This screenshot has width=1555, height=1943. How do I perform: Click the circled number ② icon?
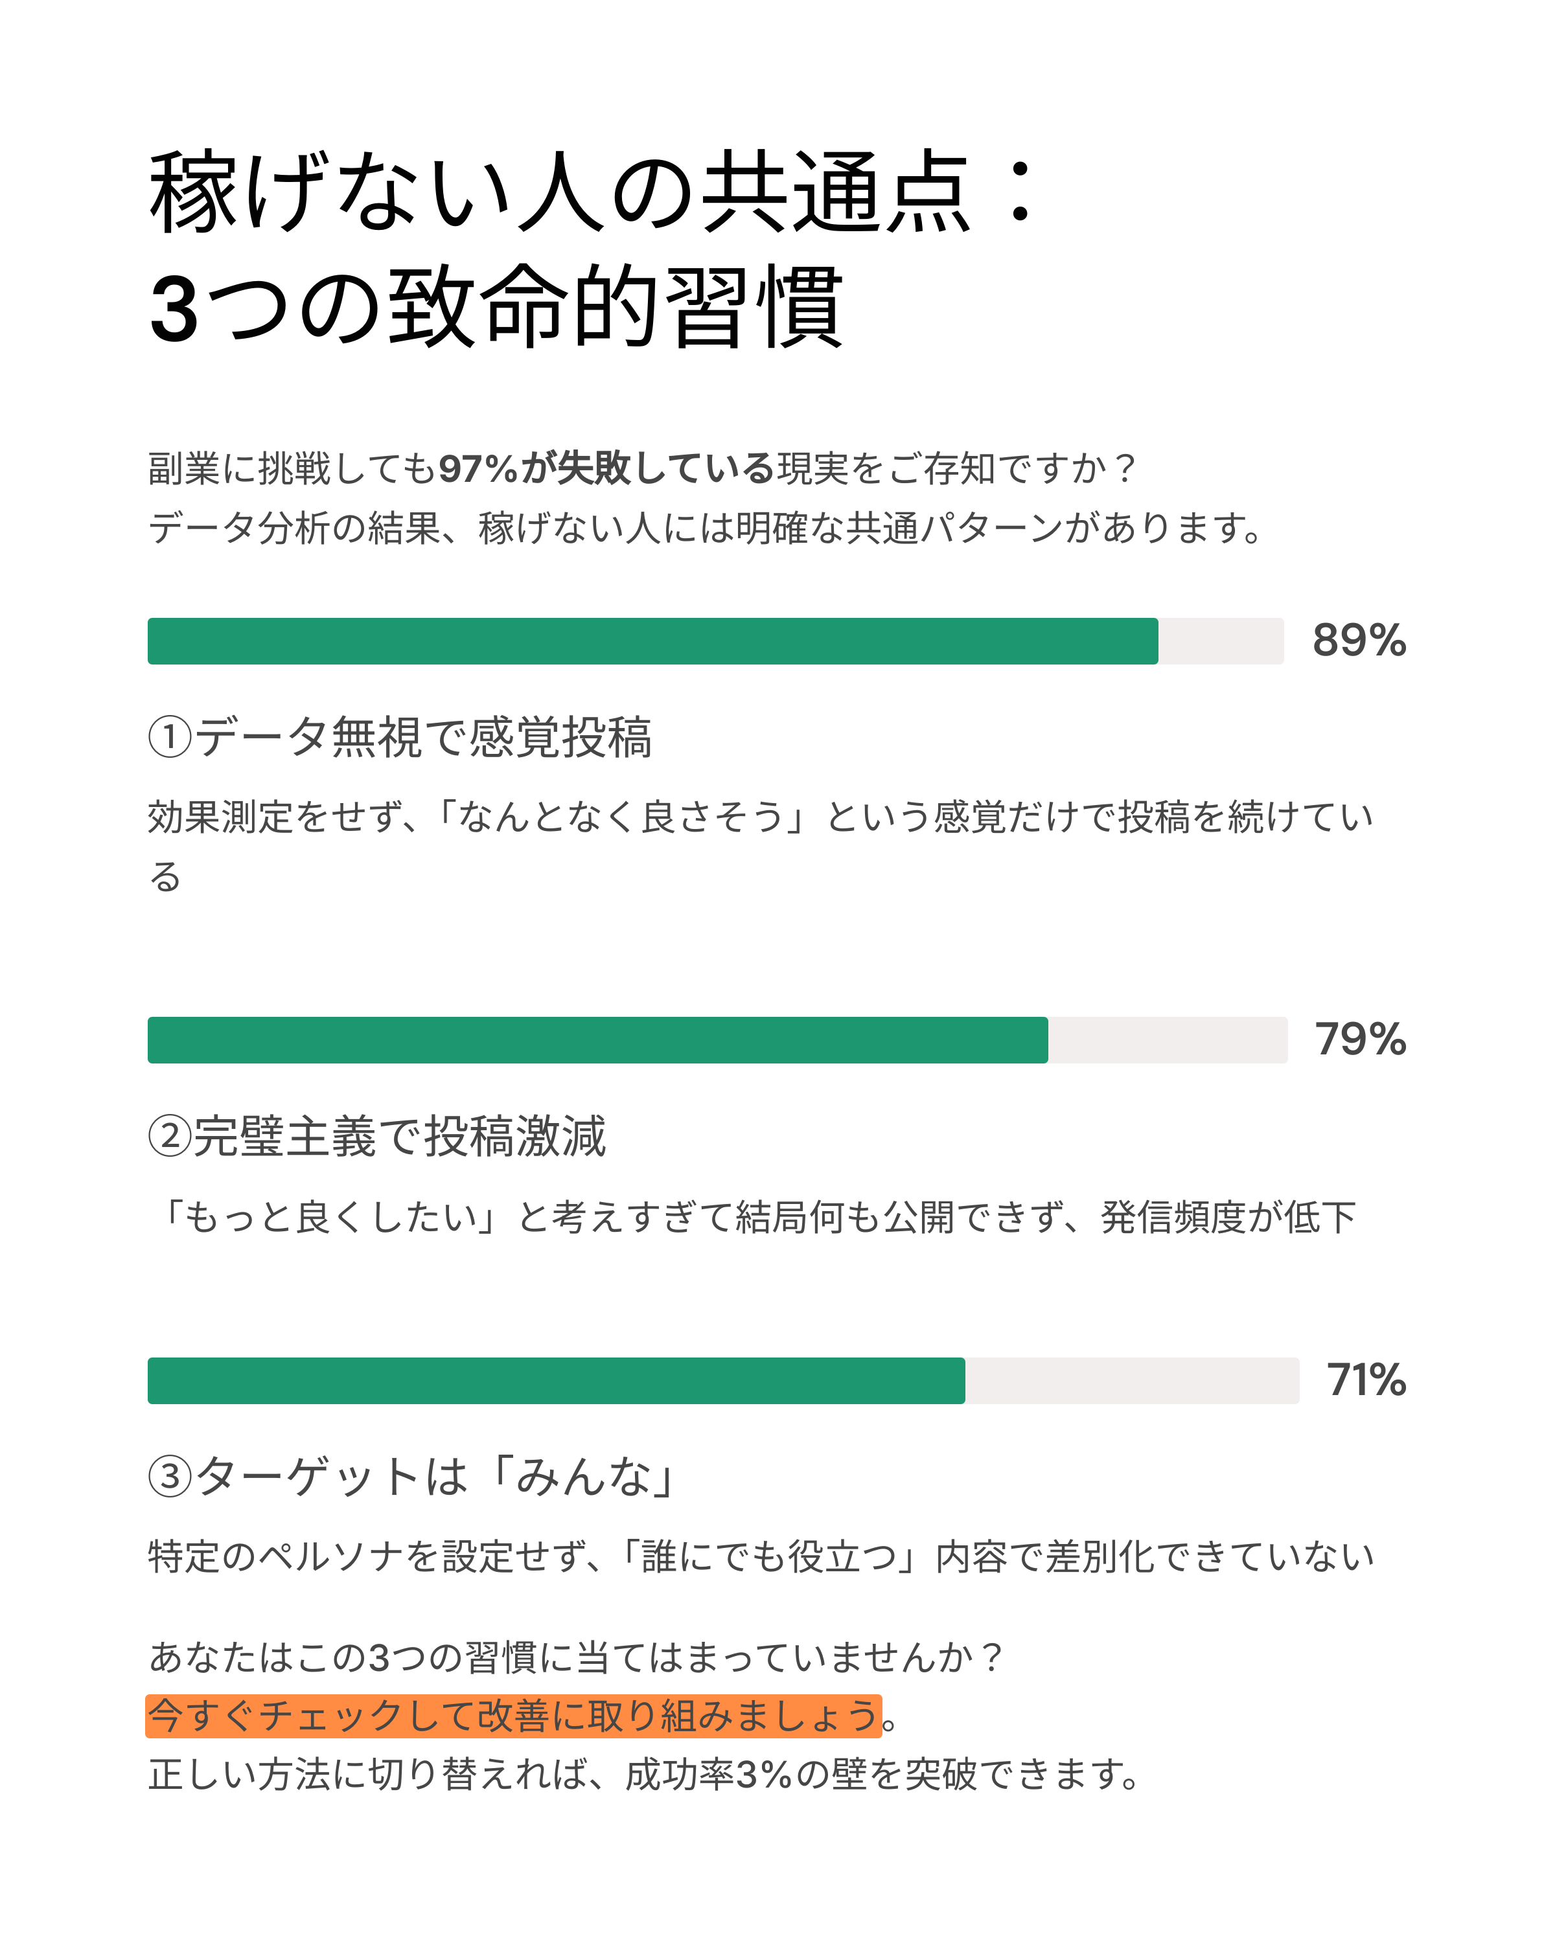point(170,1137)
